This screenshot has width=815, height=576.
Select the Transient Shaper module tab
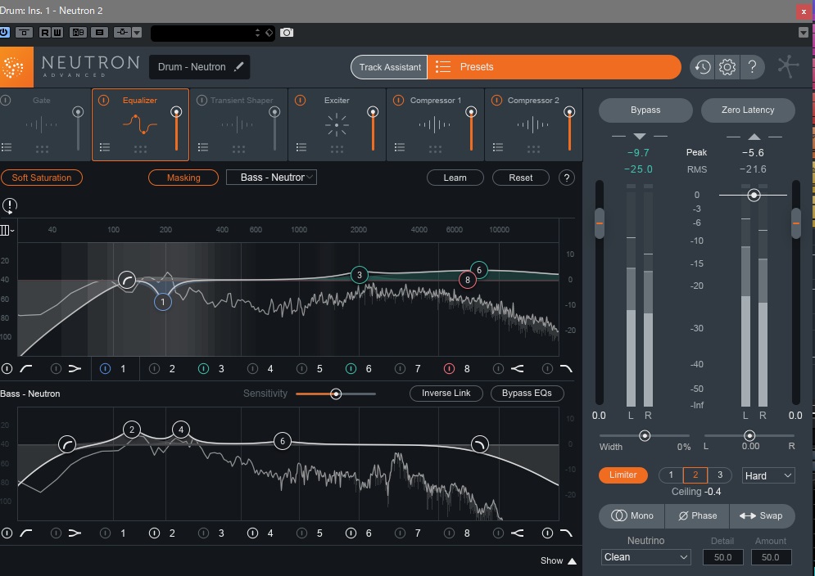pos(239,124)
